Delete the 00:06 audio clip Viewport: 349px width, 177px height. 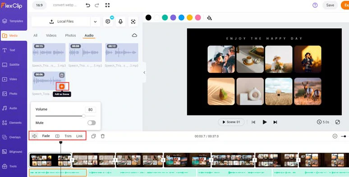[62, 75]
